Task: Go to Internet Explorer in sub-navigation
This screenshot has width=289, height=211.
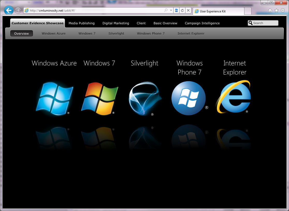Action: click(191, 34)
